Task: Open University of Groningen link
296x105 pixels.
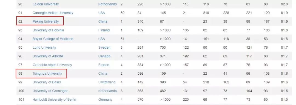Action: tap(50, 91)
